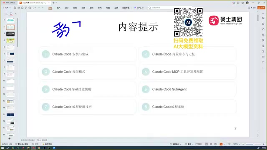This screenshot has width=267, height=150.
Task: Open Windows Start menu
Action: pyautogui.click(x=3, y=148)
